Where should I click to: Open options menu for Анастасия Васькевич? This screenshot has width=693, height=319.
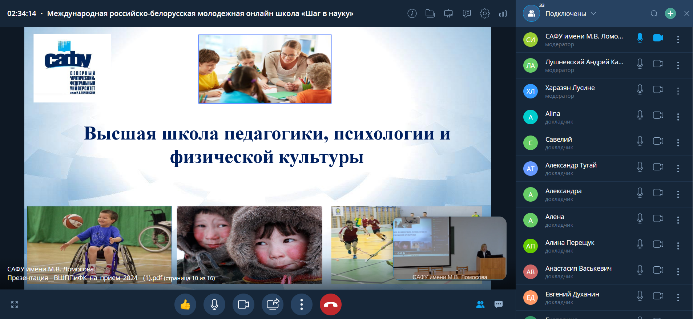point(678,272)
